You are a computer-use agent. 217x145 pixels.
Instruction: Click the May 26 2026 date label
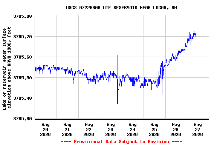point(176,130)
